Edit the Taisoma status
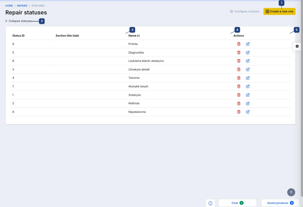This screenshot has height=207, width=303. [x=248, y=78]
